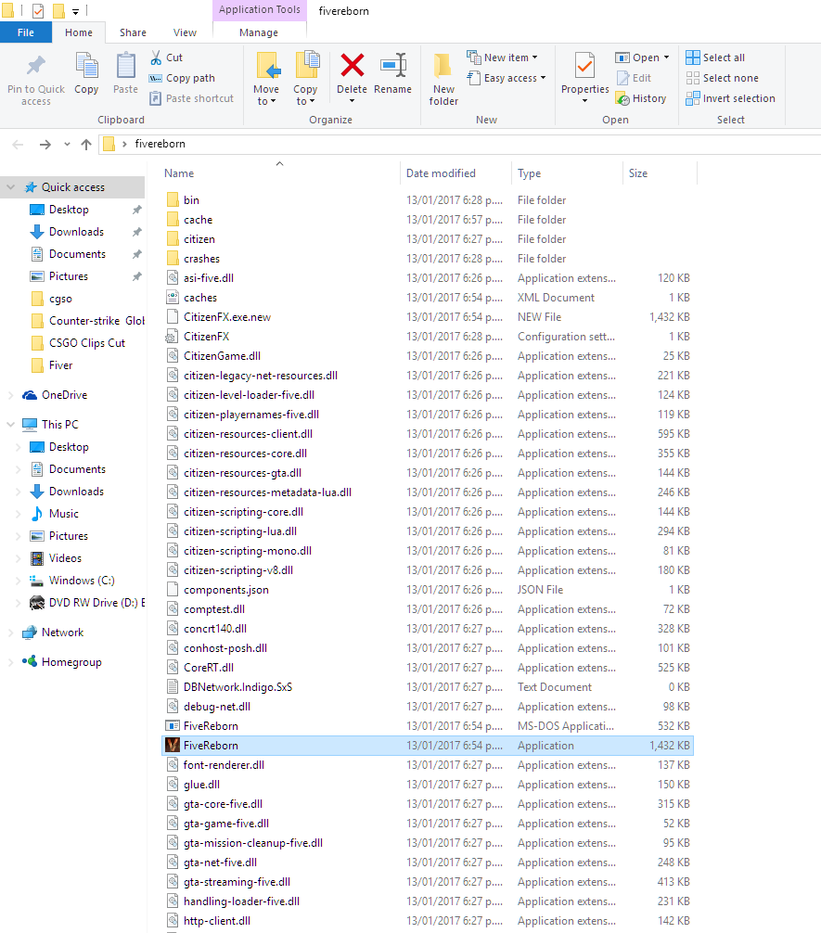The height and width of the screenshot is (933, 821).
Task: Click the Copy clipboard icon
Action: [86, 66]
